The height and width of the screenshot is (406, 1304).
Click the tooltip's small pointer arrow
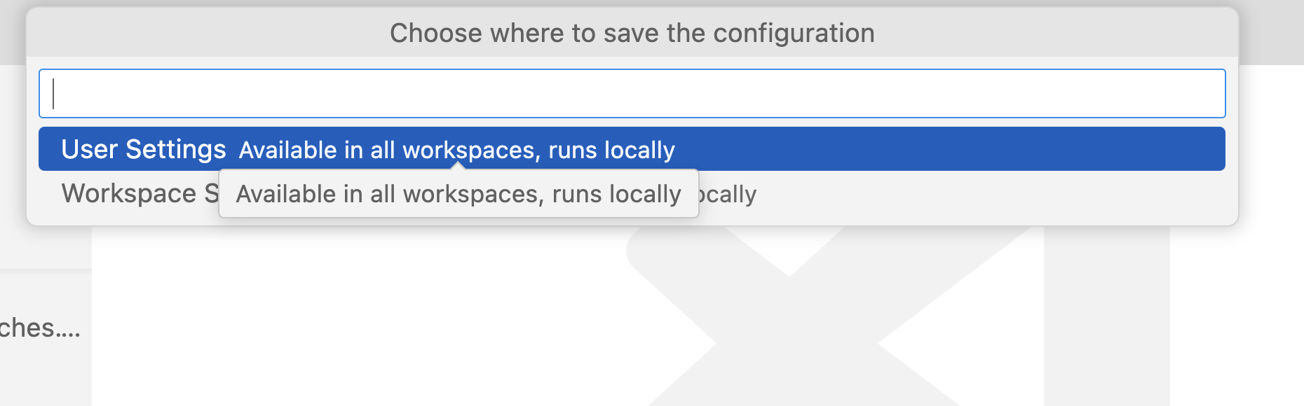pos(458,166)
